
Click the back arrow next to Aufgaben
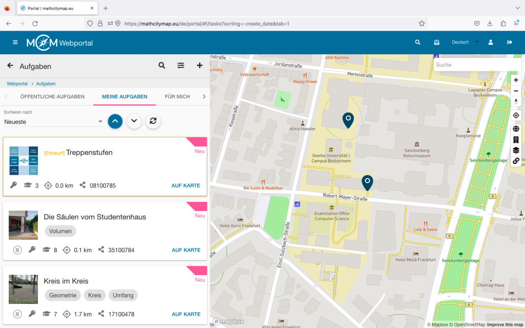[10, 66]
